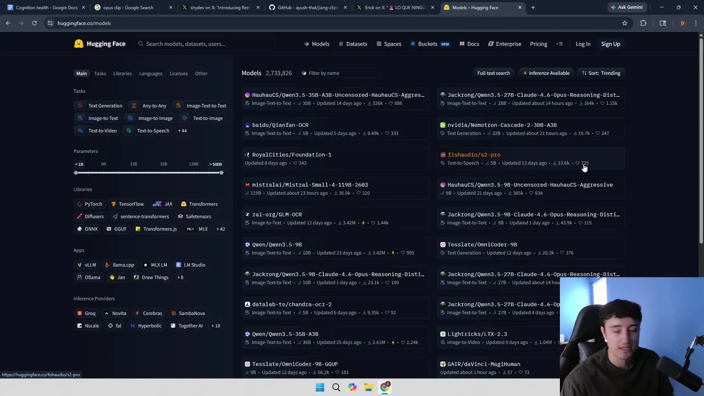This screenshot has height=396, width=704.
Task: Select llama.cpp app filter
Action: (x=119, y=265)
